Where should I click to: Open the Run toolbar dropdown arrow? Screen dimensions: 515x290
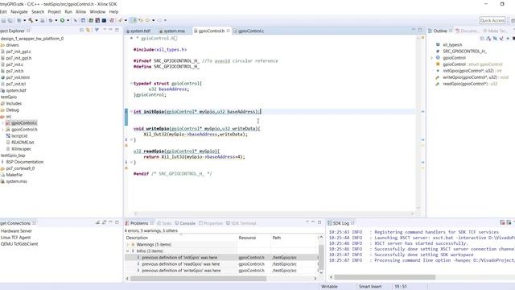click(68, 20)
